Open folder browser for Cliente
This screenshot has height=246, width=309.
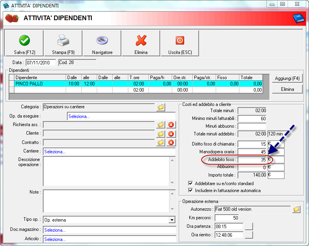161,134
